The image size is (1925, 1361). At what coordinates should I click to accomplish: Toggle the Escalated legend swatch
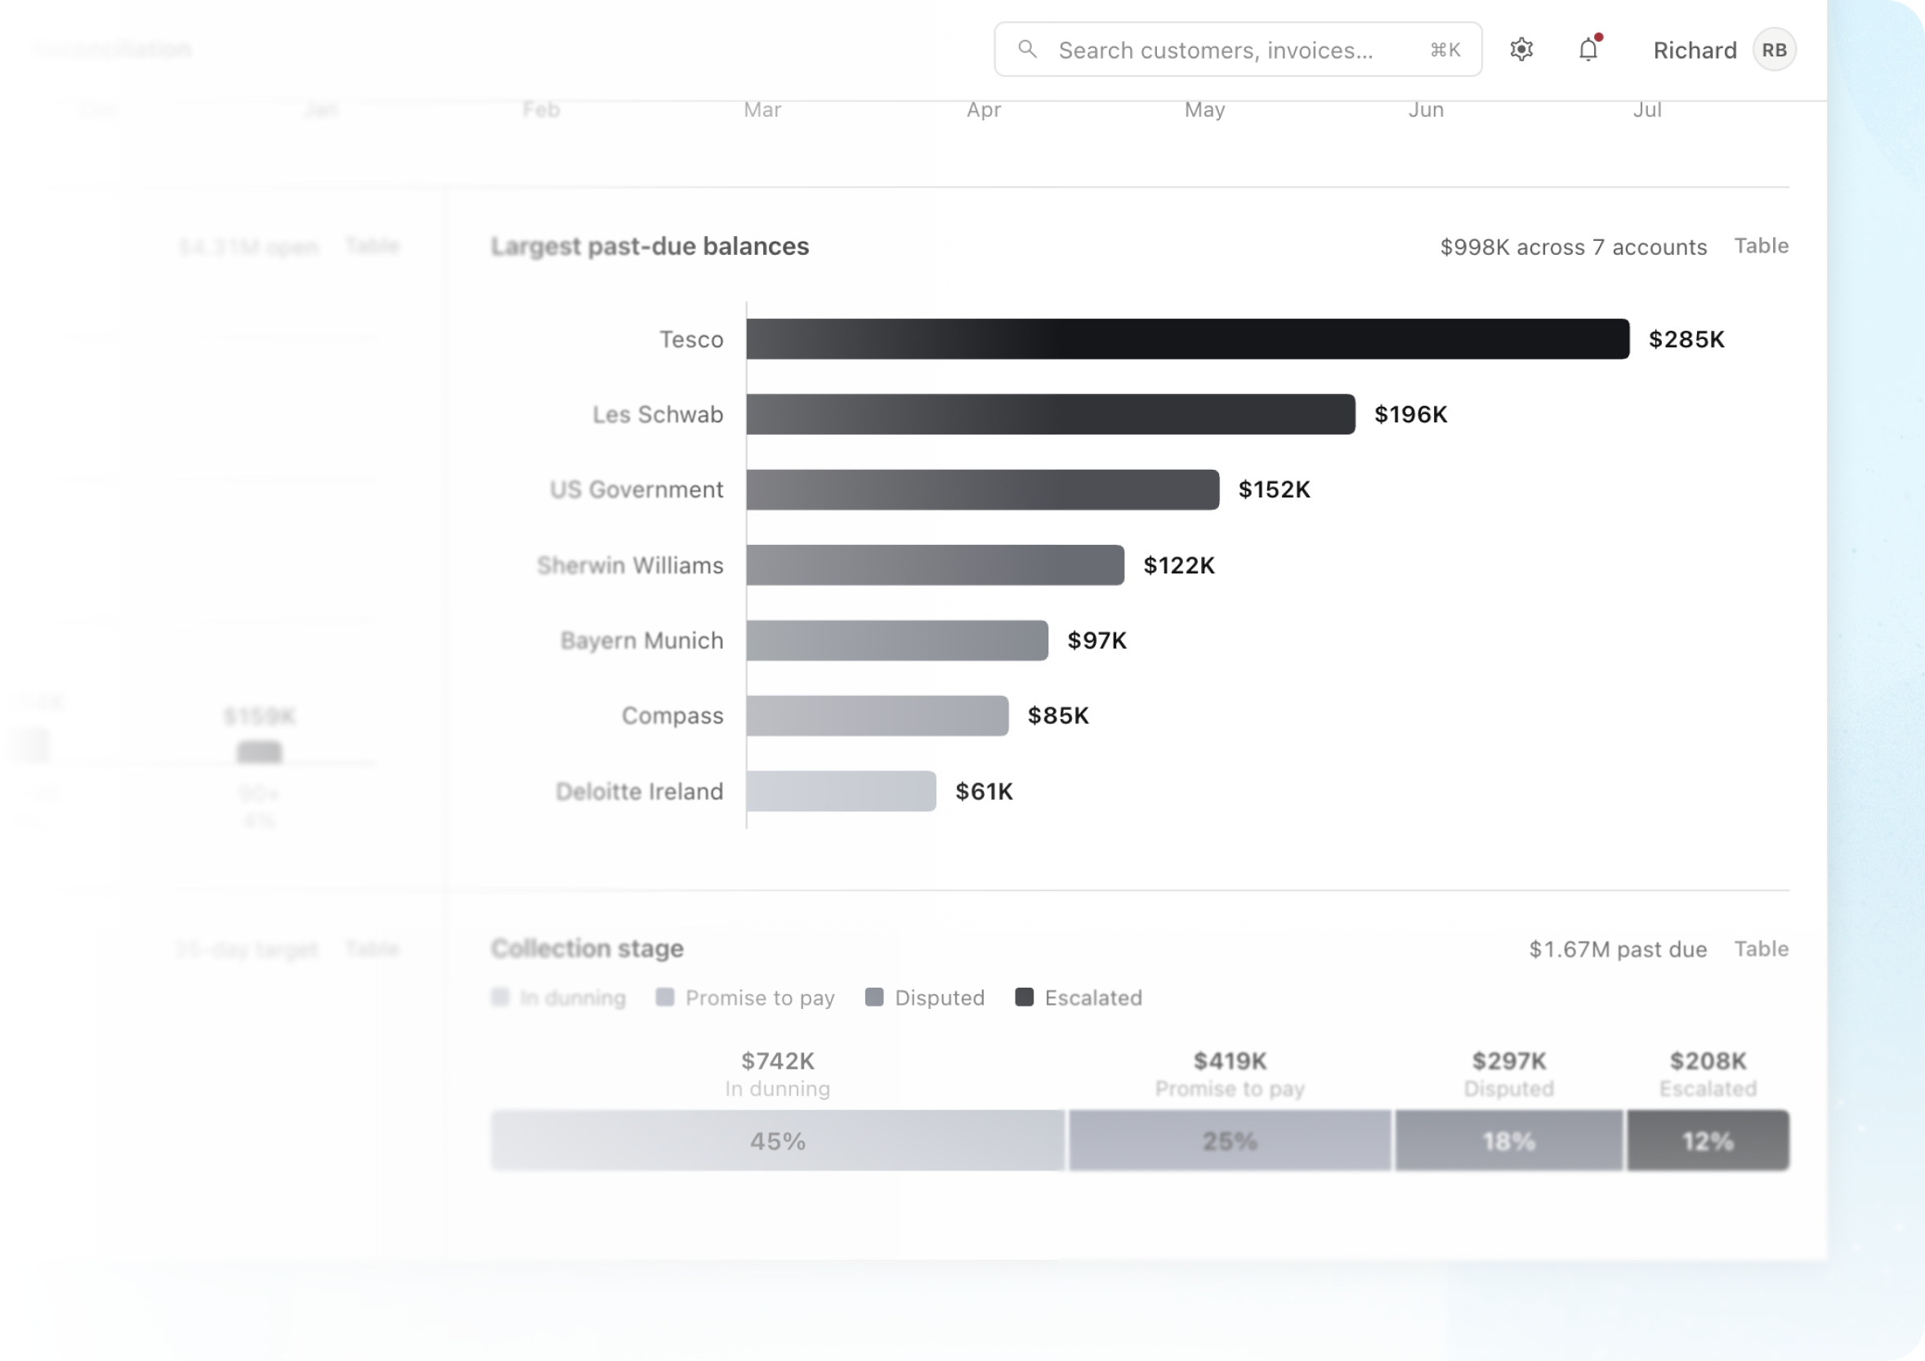[1024, 997]
